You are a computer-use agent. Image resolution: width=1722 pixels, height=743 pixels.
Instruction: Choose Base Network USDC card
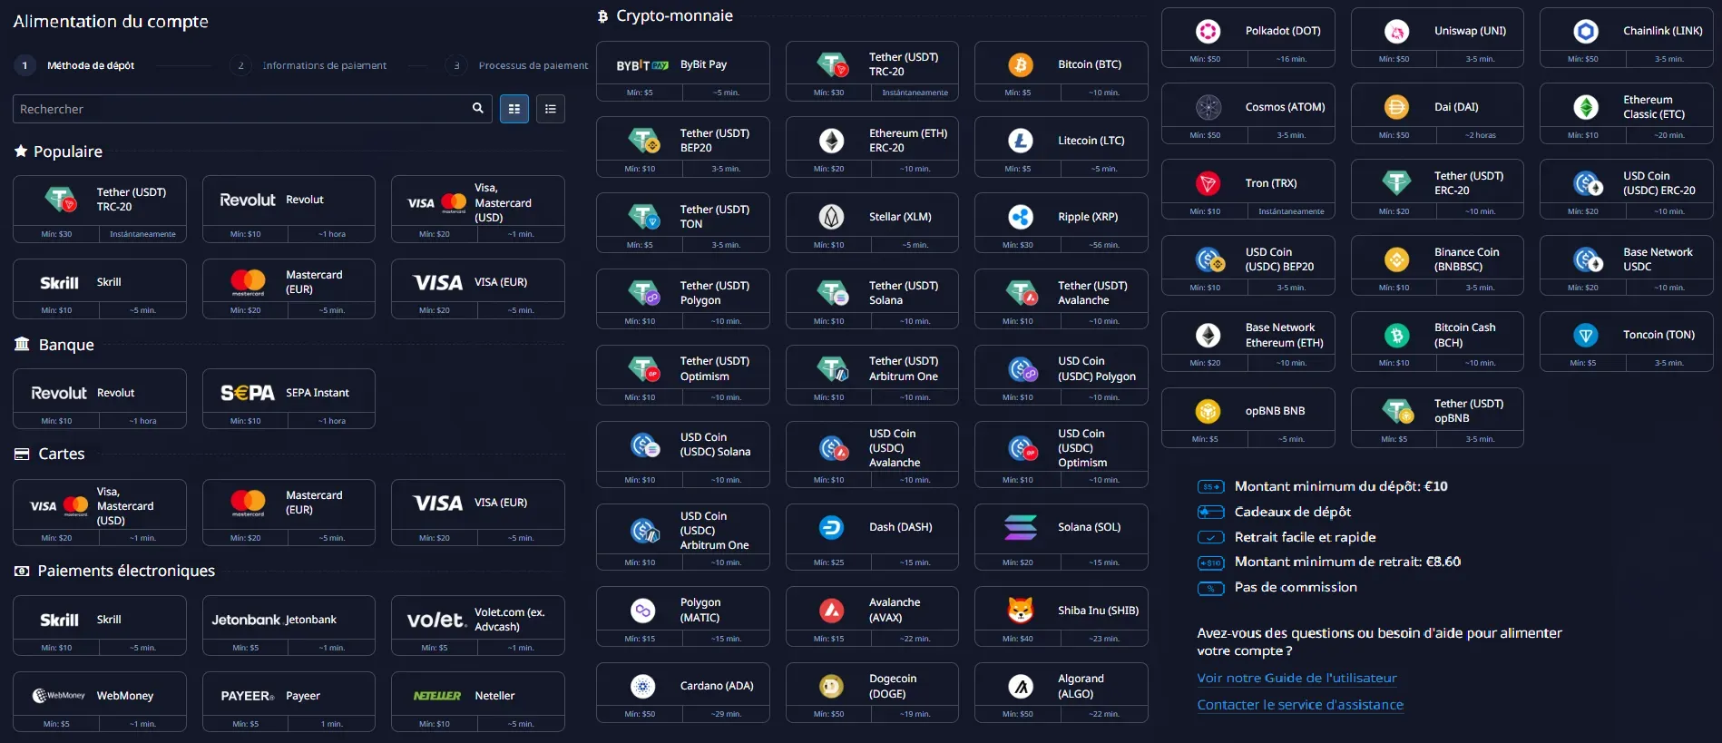(1627, 266)
